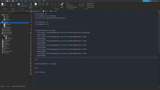Click the Workspace globe icon in Explorer
This screenshot has width=160, height=90.
coord(3,15)
